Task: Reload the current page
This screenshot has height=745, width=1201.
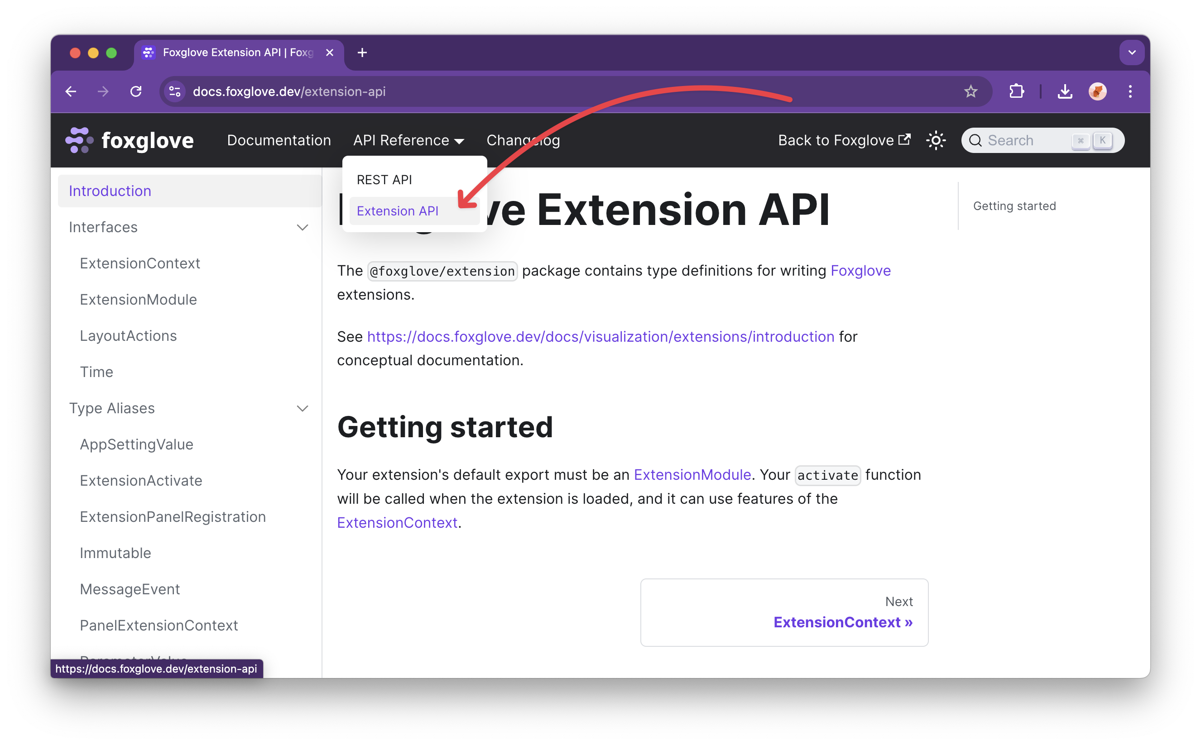Action: [x=136, y=91]
